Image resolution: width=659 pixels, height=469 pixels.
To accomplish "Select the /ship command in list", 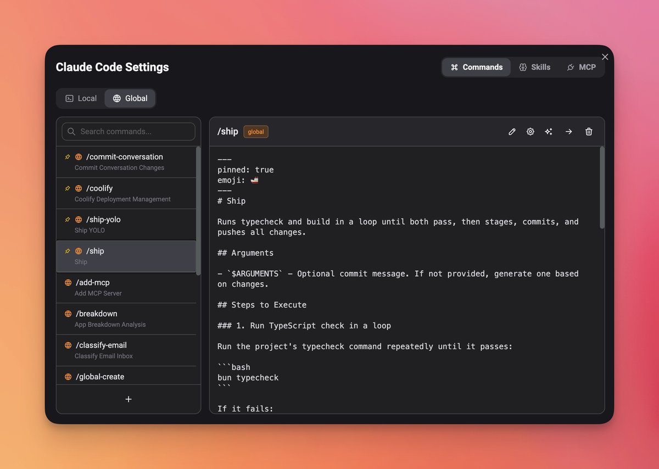I will click(126, 256).
